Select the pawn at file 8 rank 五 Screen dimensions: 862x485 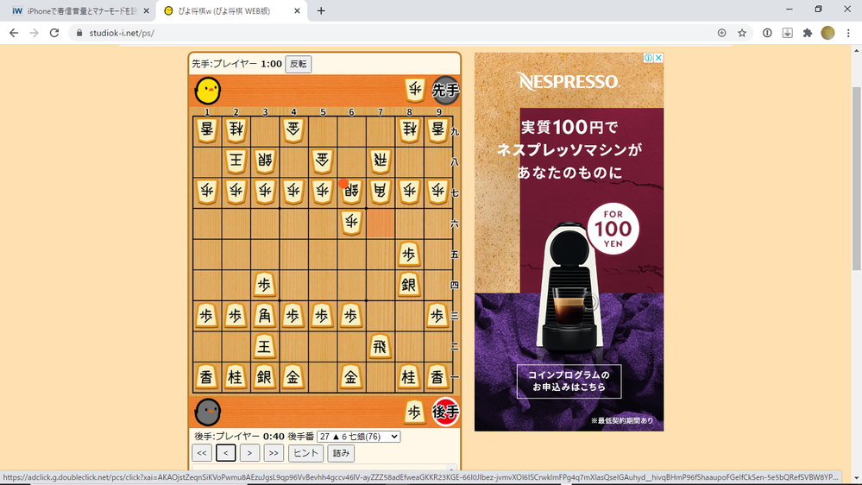[x=409, y=254]
